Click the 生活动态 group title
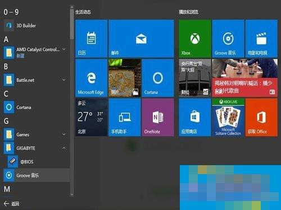The height and width of the screenshot is (210, 281). (x=83, y=12)
